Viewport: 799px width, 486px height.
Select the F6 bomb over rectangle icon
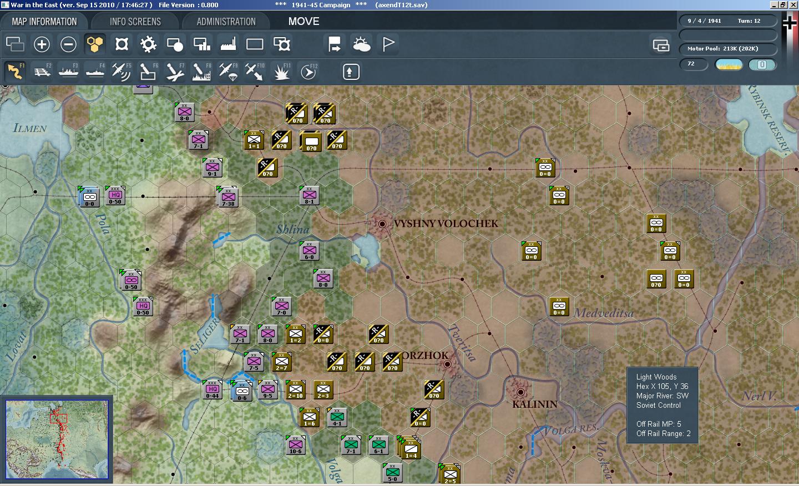[x=148, y=72]
